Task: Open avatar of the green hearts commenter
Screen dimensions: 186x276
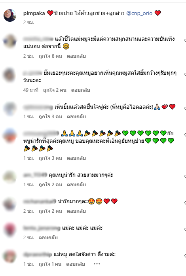Action: (10, 136)
